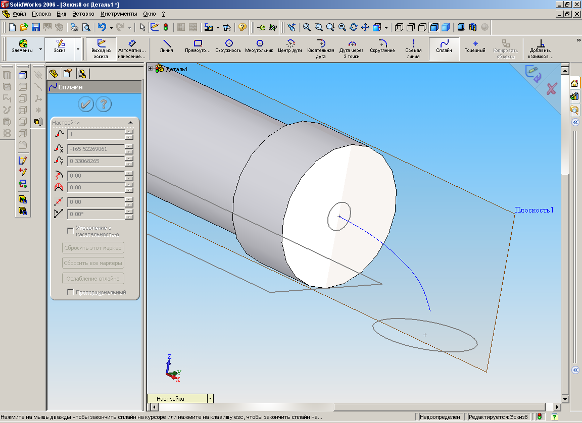Click the New document icon
582x423 pixels.
[12, 27]
